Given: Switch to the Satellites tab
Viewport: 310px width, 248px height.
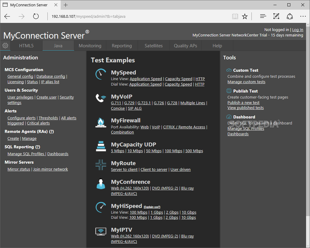Looking at the screenshot, I should click(154, 46).
